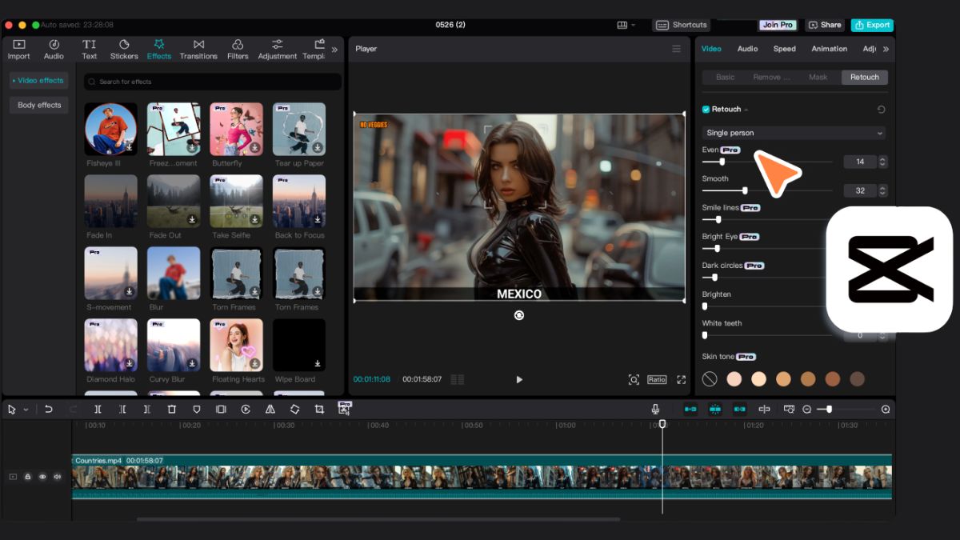Click the Delete trash icon in timeline toolbar

[171, 409]
